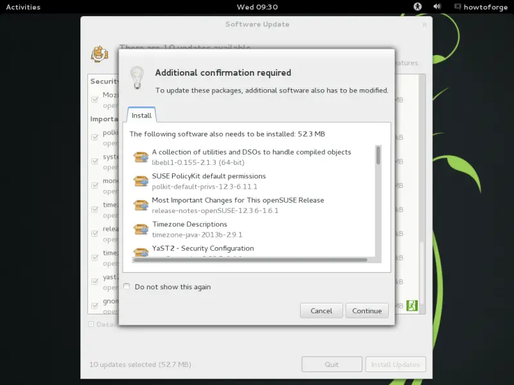Click the horizontal scrollbar of package list
The width and height of the screenshot is (514, 385).
251,260
